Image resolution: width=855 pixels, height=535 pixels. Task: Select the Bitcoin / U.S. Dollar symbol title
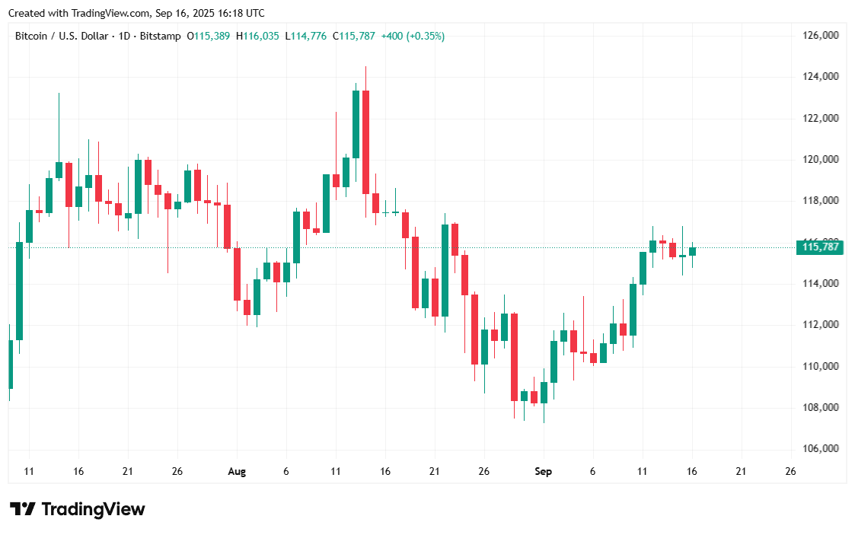pyautogui.click(x=63, y=36)
